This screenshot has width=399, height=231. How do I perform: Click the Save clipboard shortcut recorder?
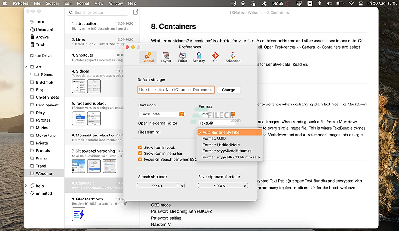point(220,186)
